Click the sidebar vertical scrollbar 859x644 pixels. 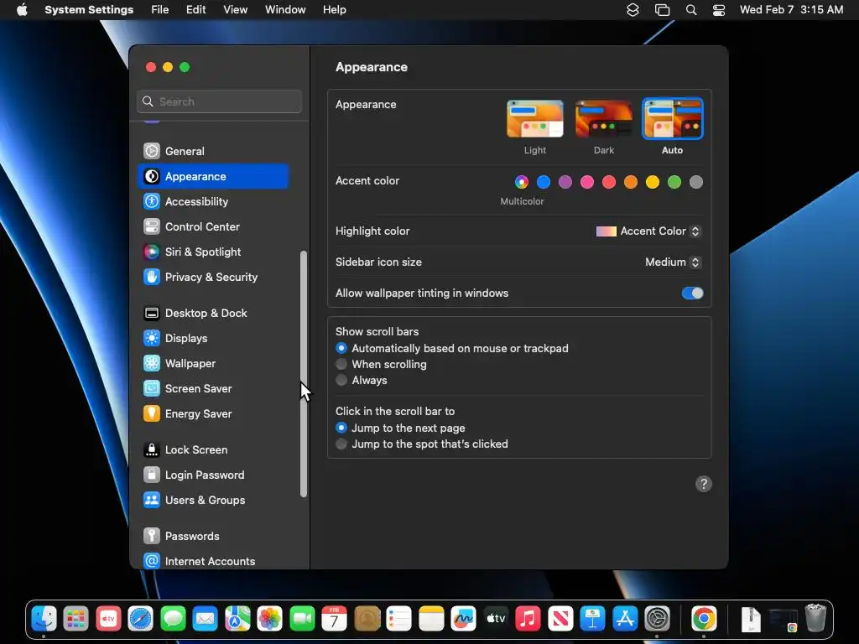click(x=304, y=374)
